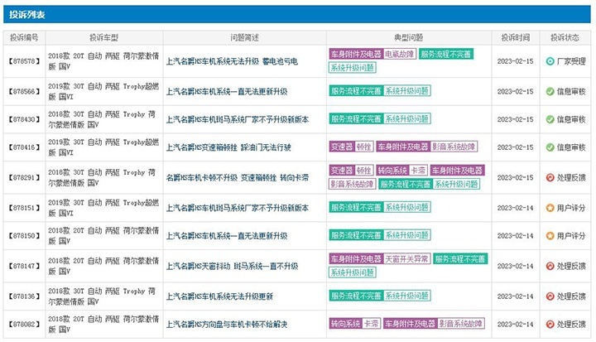Click complaint number 【878147】

point(24,267)
